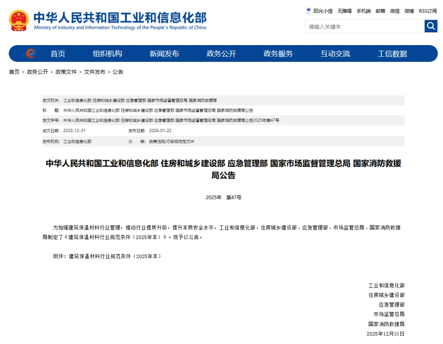Open the 互动交流 navigation tab
443x344 pixels.
[x=336, y=54]
